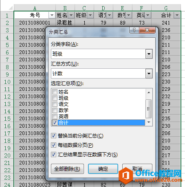Uncheck the 合计 summary item
This screenshot has width=185, height=187.
[x=55, y=123]
